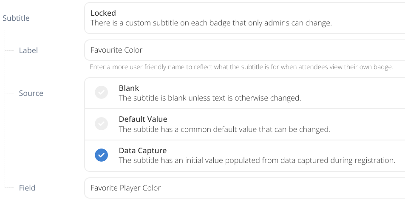Click the Field row heading

click(x=27, y=188)
